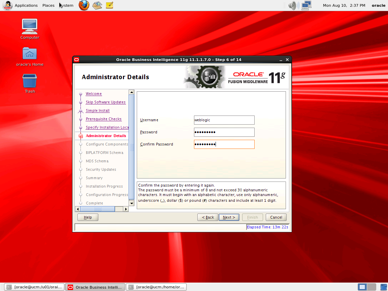Screen dimensions: 388x291
Task: Go to Specify Installation Location step
Action: tap(107, 127)
